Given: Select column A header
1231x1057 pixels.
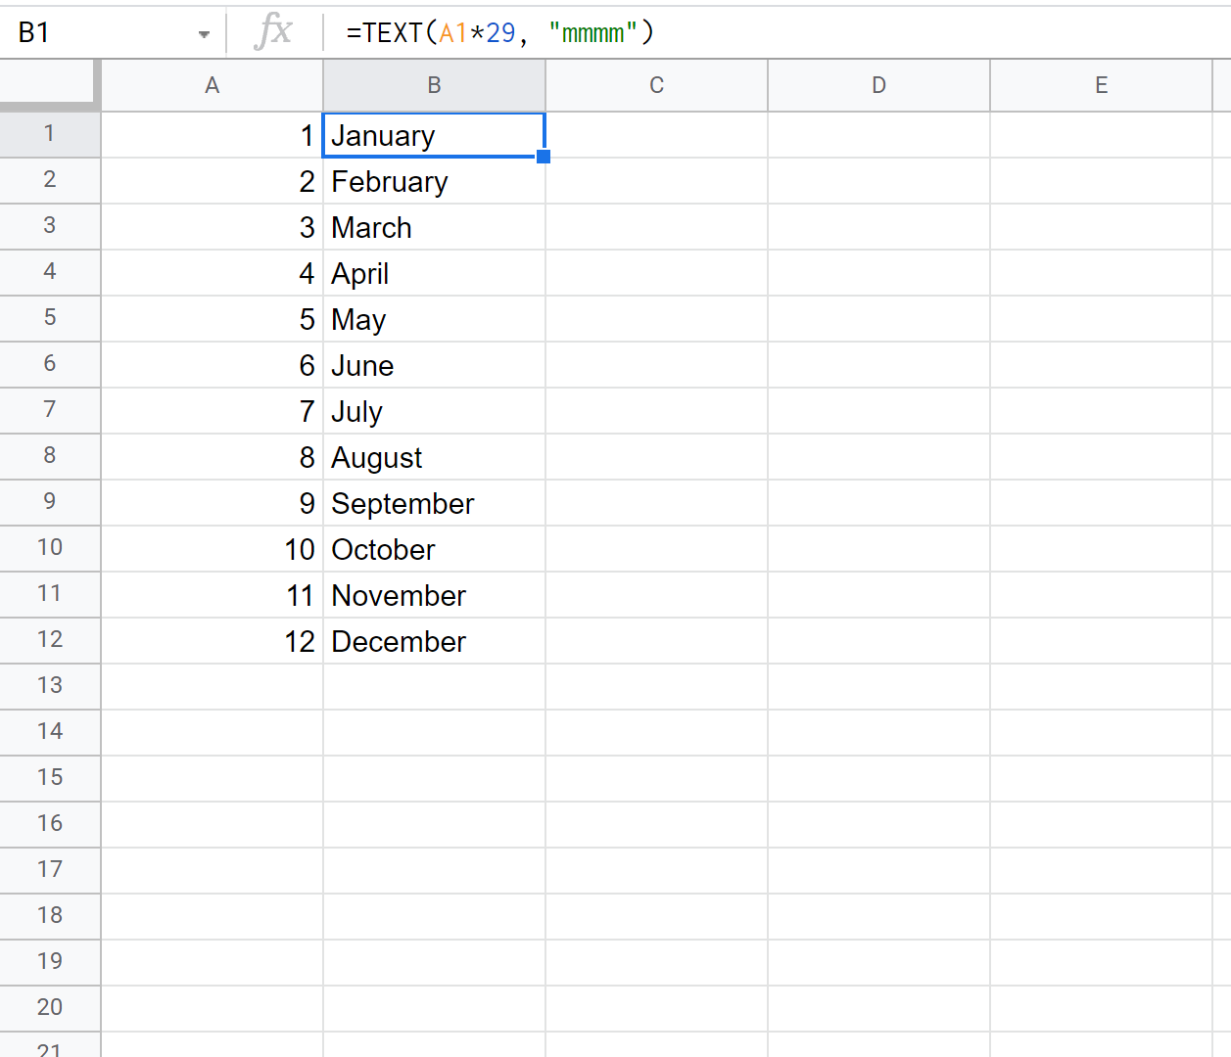Looking at the screenshot, I should (212, 86).
